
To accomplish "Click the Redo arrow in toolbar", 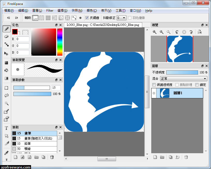I will click(x=16, y=18).
